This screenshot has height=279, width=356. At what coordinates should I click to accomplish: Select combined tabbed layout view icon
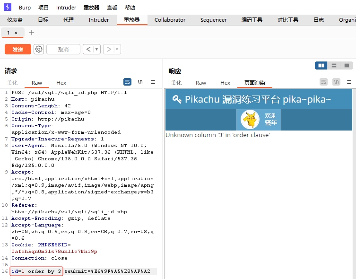[347, 65]
